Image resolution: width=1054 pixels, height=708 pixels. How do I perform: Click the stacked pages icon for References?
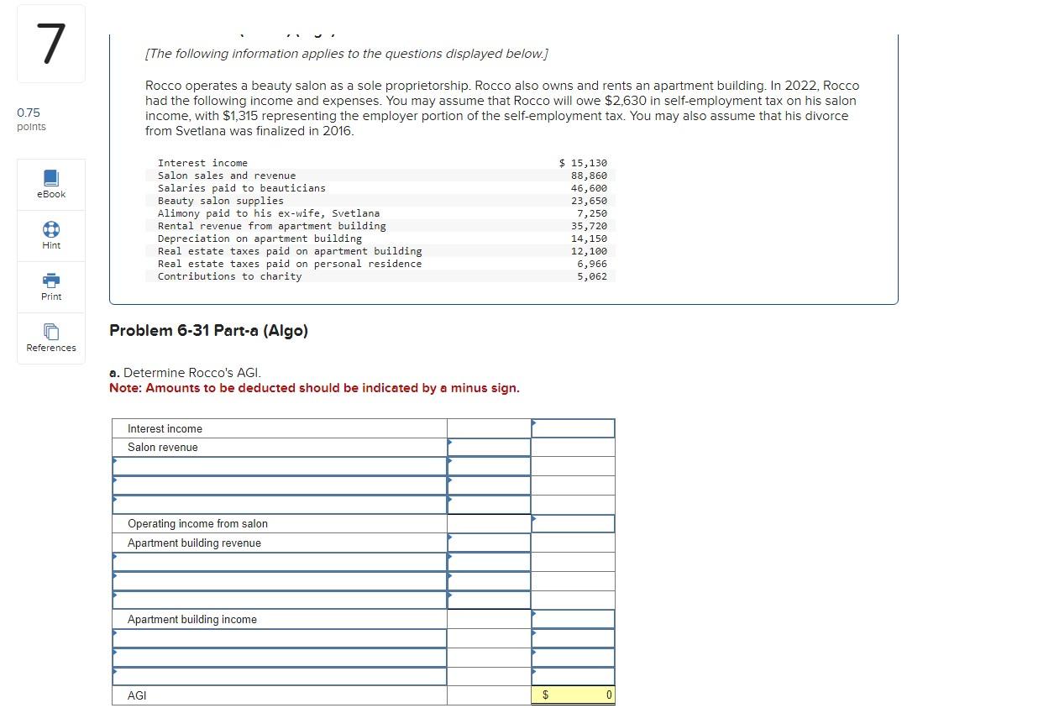50,331
